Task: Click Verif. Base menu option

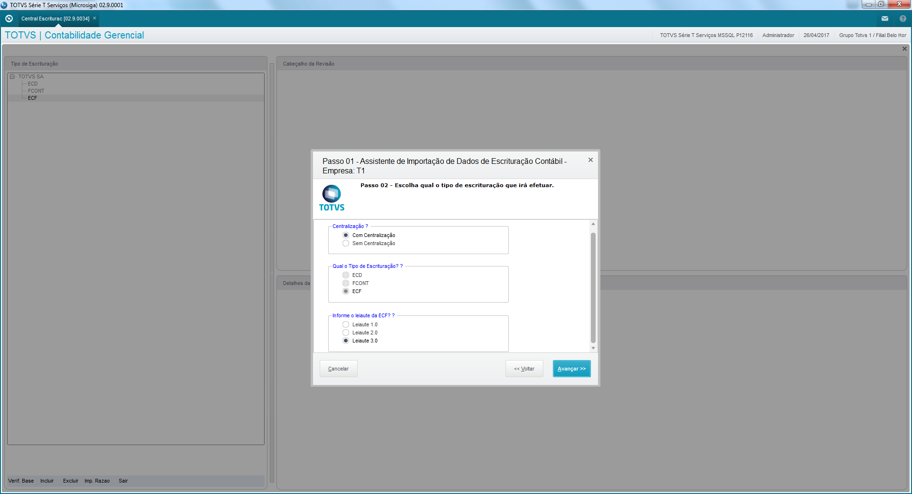Action: point(21,481)
